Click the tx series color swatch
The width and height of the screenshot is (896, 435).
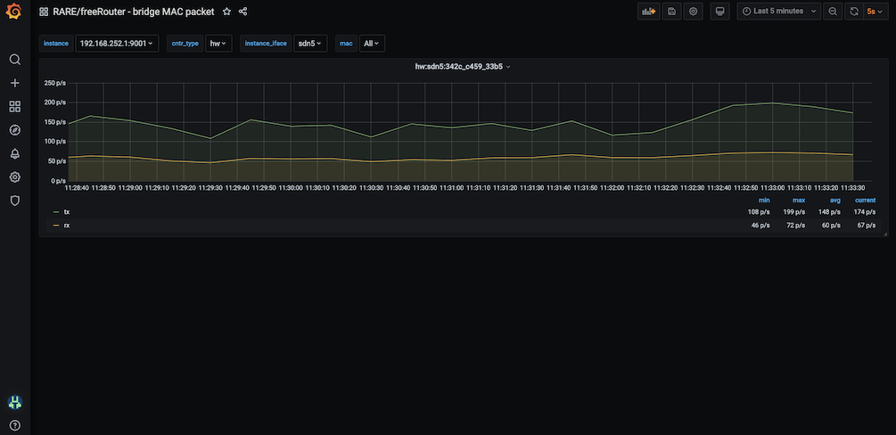click(x=56, y=212)
